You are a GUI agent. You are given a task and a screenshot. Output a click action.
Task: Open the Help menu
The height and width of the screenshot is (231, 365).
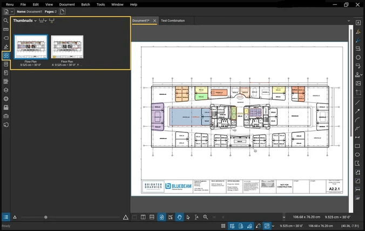(x=133, y=4)
